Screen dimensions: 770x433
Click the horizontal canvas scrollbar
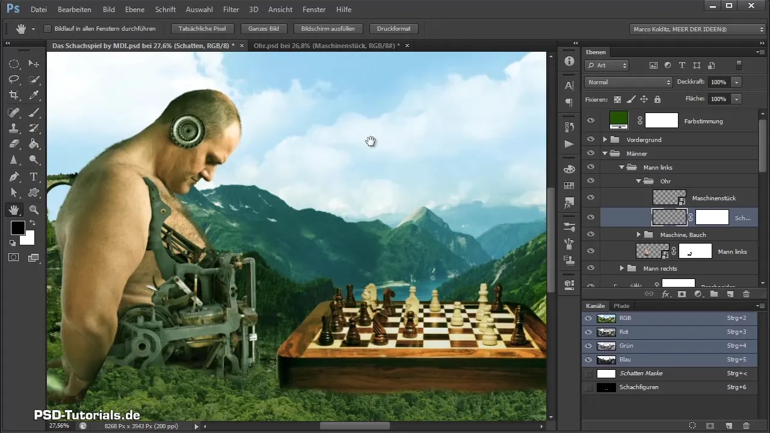(354, 426)
